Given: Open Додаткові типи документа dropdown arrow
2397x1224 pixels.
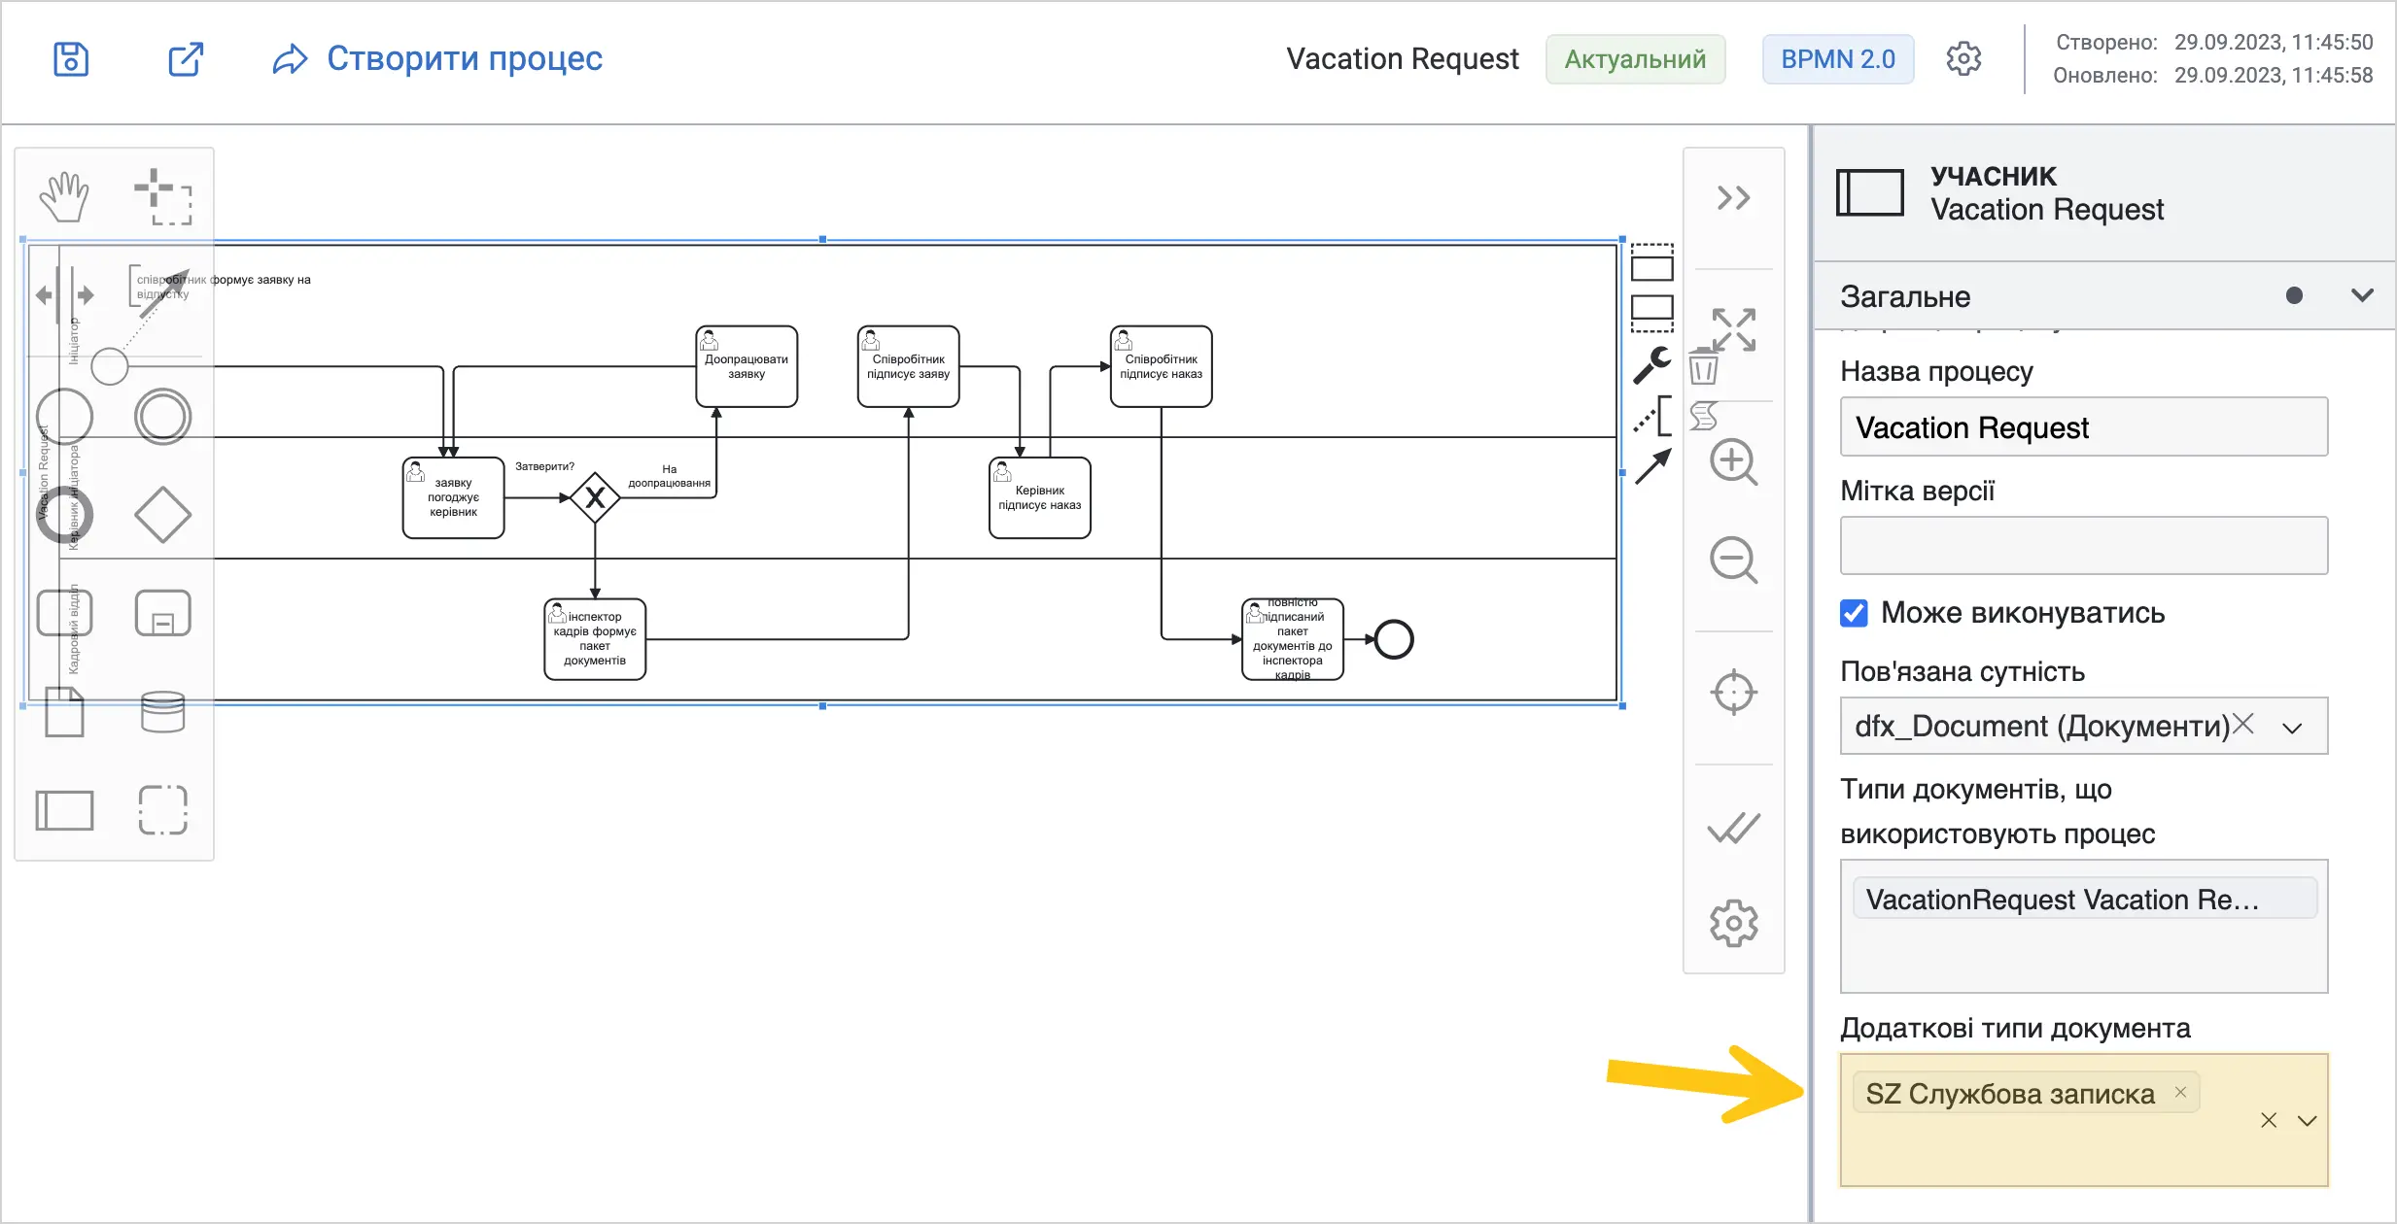Looking at the screenshot, I should tap(2307, 1120).
